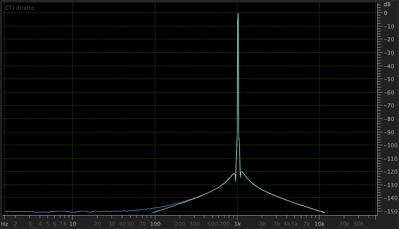The width and height of the screenshot is (399, 229).
Task: Click the blue noise-floor trace near 10 Hz
Action: click(x=73, y=211)
